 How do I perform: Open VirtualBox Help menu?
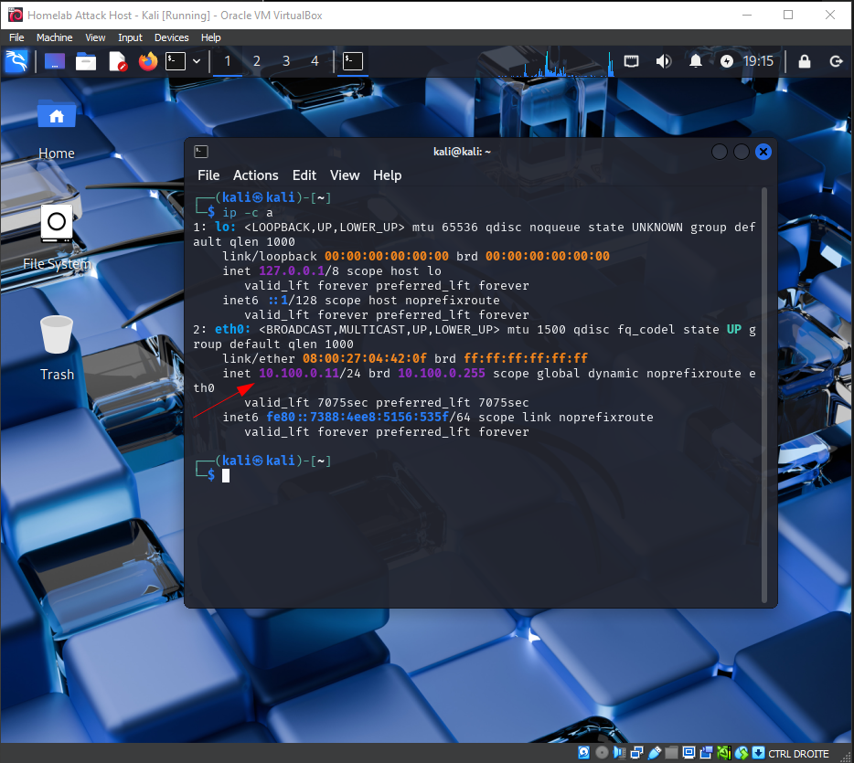tap(211, 37)
